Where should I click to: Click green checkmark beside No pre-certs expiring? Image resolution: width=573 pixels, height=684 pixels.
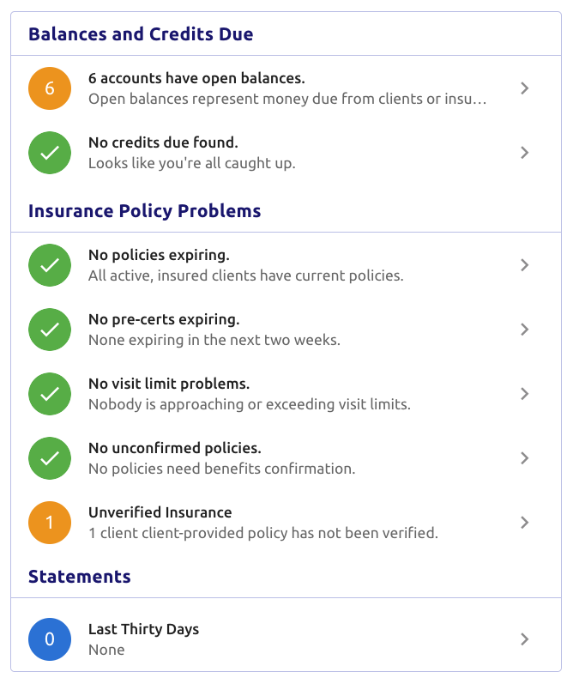[x=50, y=330]
